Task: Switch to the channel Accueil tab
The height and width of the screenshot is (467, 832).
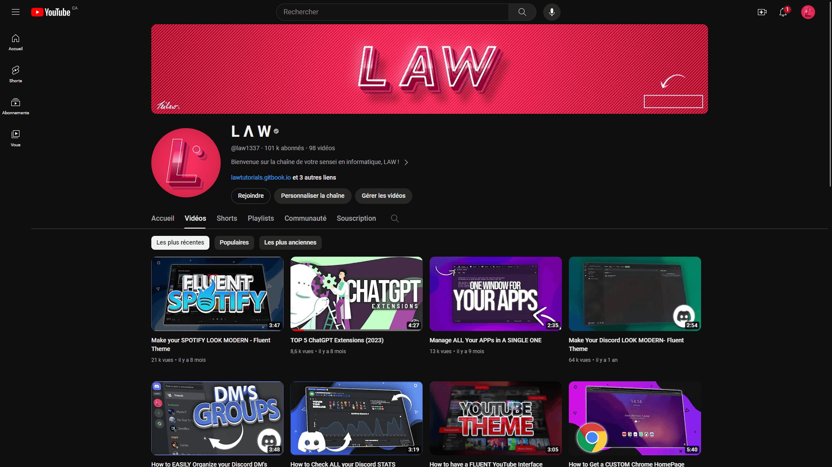Action: 163,219
